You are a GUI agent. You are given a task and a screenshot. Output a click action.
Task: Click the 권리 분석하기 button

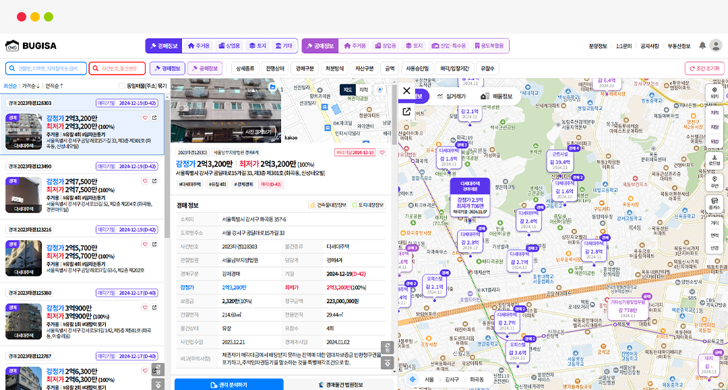(229, 385)
